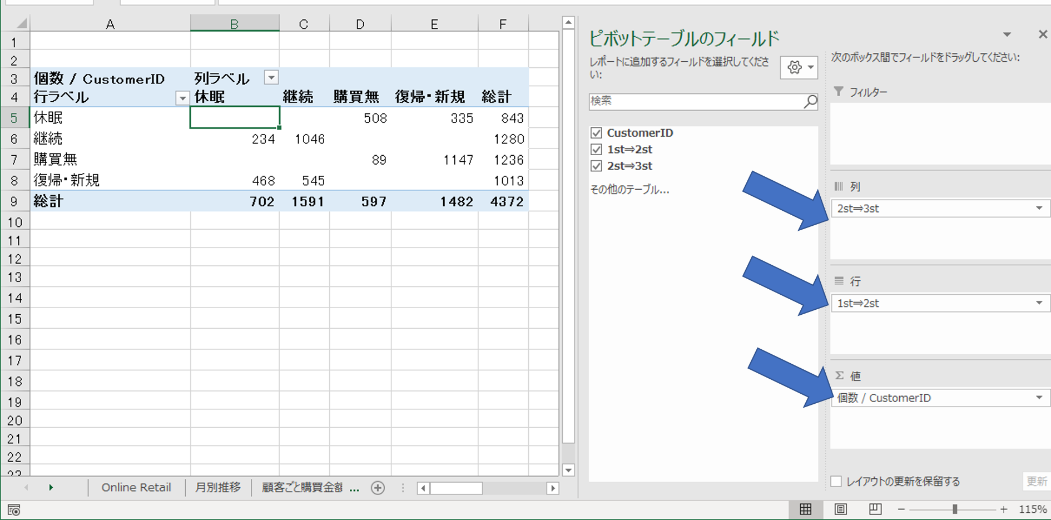Switch to Page Break Preview
1051x520 pixels.
coord(875,509)
